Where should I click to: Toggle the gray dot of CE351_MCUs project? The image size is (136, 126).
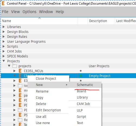tap(81, 71)
